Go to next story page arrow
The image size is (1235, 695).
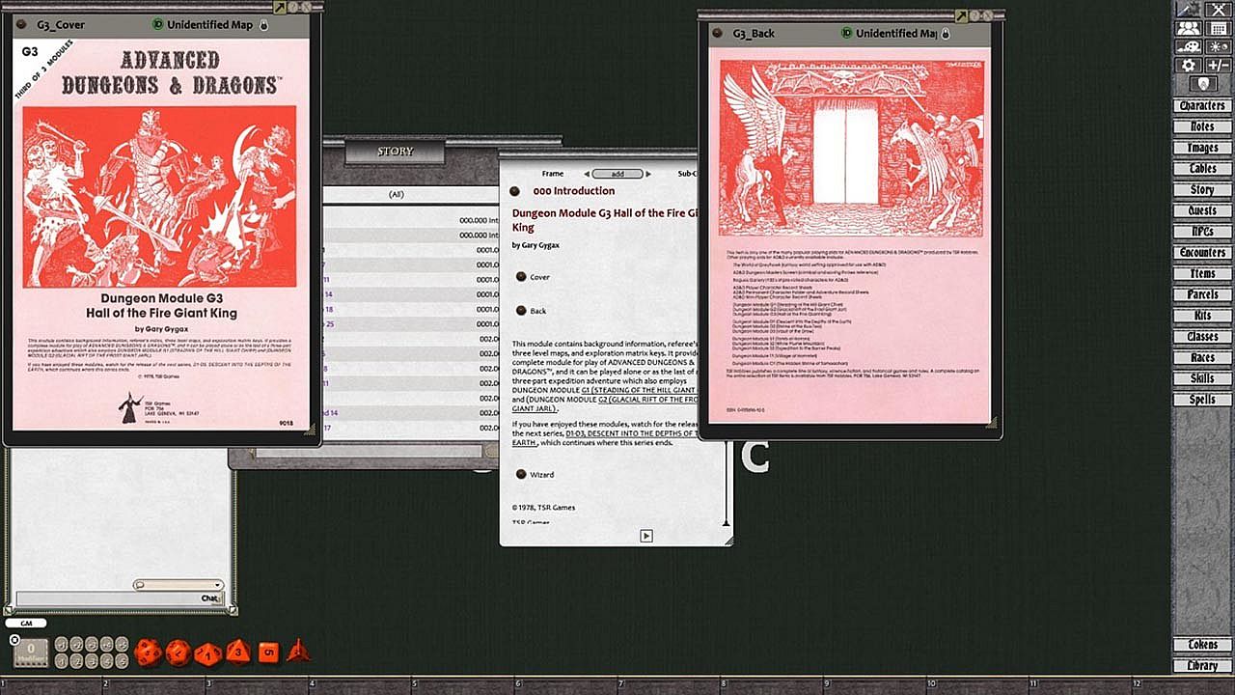(646, 536)
